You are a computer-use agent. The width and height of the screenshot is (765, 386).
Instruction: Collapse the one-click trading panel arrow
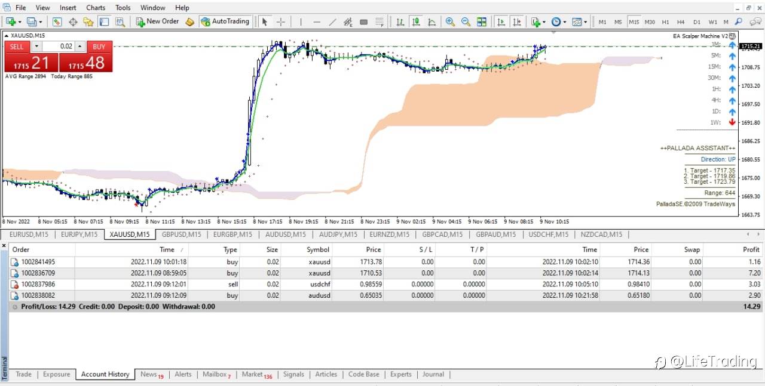point(6,35)
